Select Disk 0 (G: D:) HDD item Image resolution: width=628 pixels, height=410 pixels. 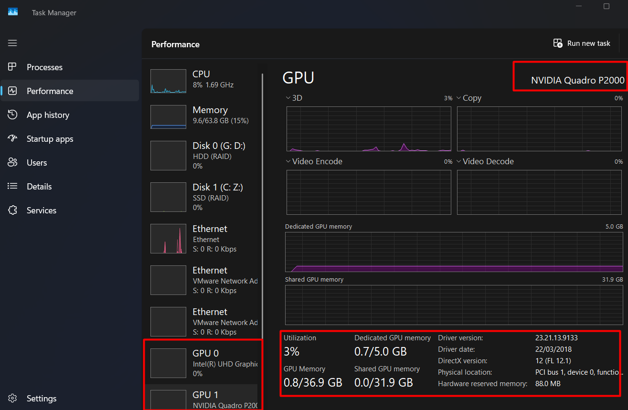(x=204, y=156)
